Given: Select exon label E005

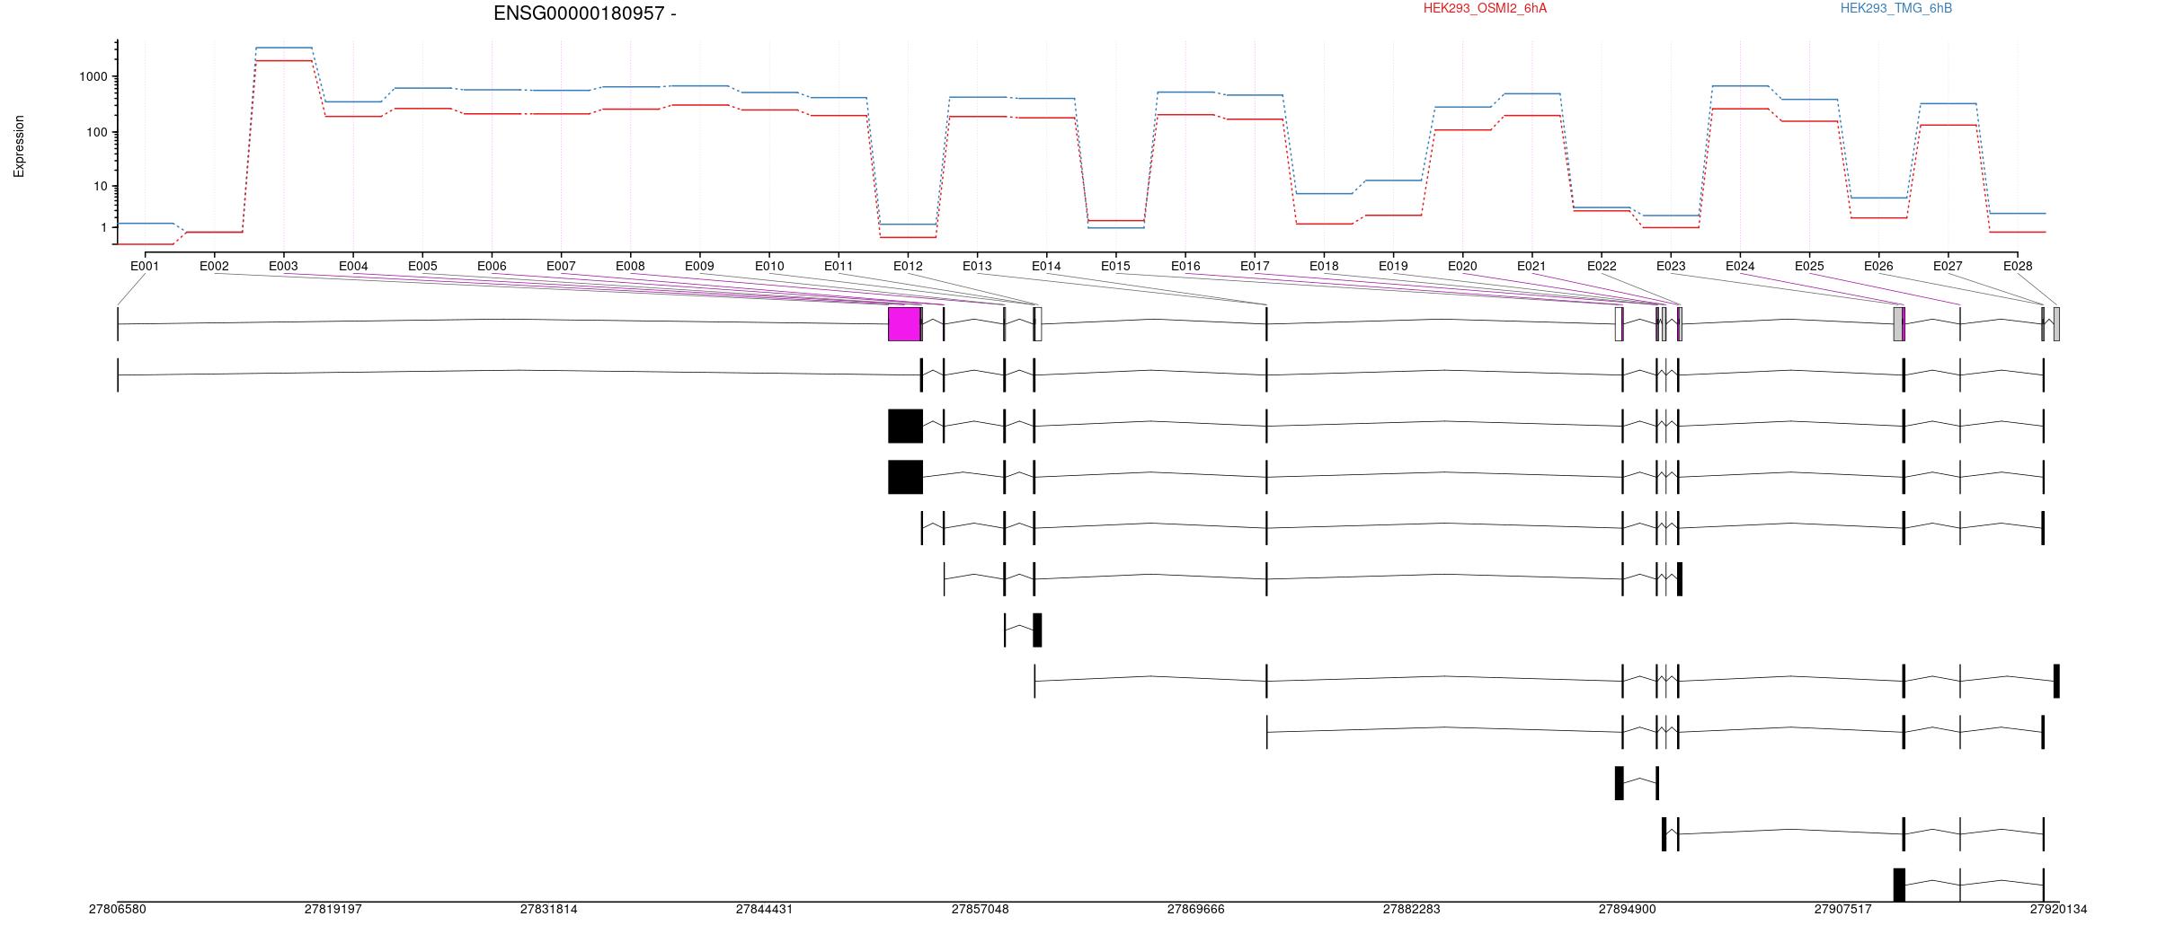Looking at the screenshot, I should [x=422, y=266].
